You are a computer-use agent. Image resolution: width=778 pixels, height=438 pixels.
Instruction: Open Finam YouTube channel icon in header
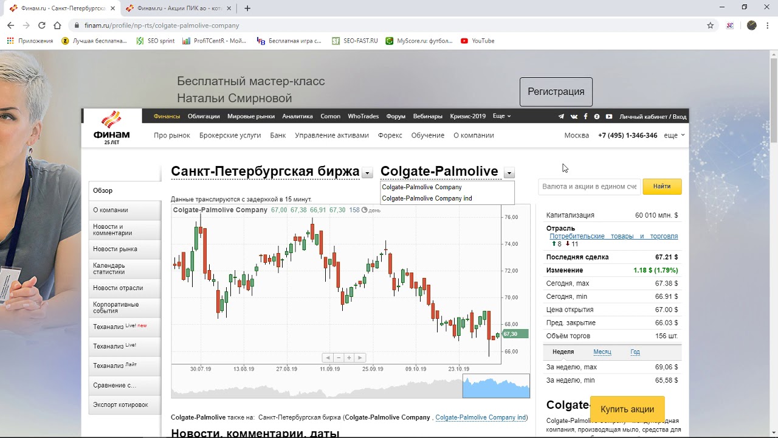click(609, 116)
